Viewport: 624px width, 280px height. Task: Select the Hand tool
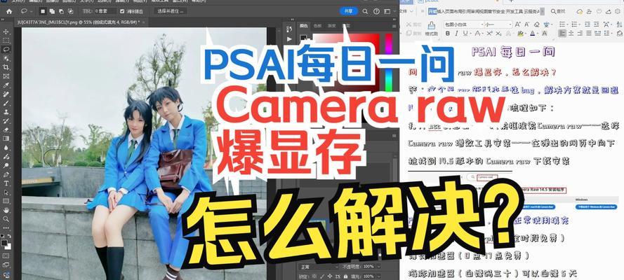point(6,210)
